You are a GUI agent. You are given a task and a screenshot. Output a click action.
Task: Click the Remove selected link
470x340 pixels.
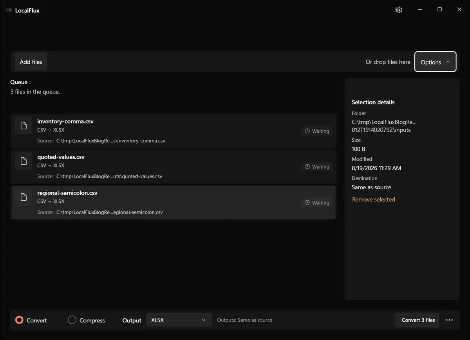tap(374, 200)
